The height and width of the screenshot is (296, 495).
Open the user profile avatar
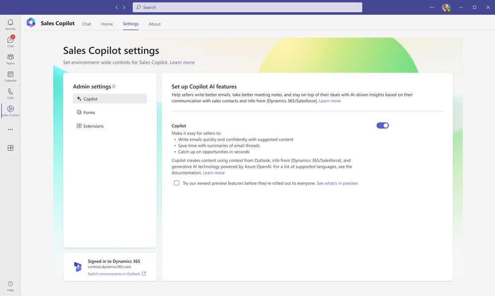click(x=446, y=7)
